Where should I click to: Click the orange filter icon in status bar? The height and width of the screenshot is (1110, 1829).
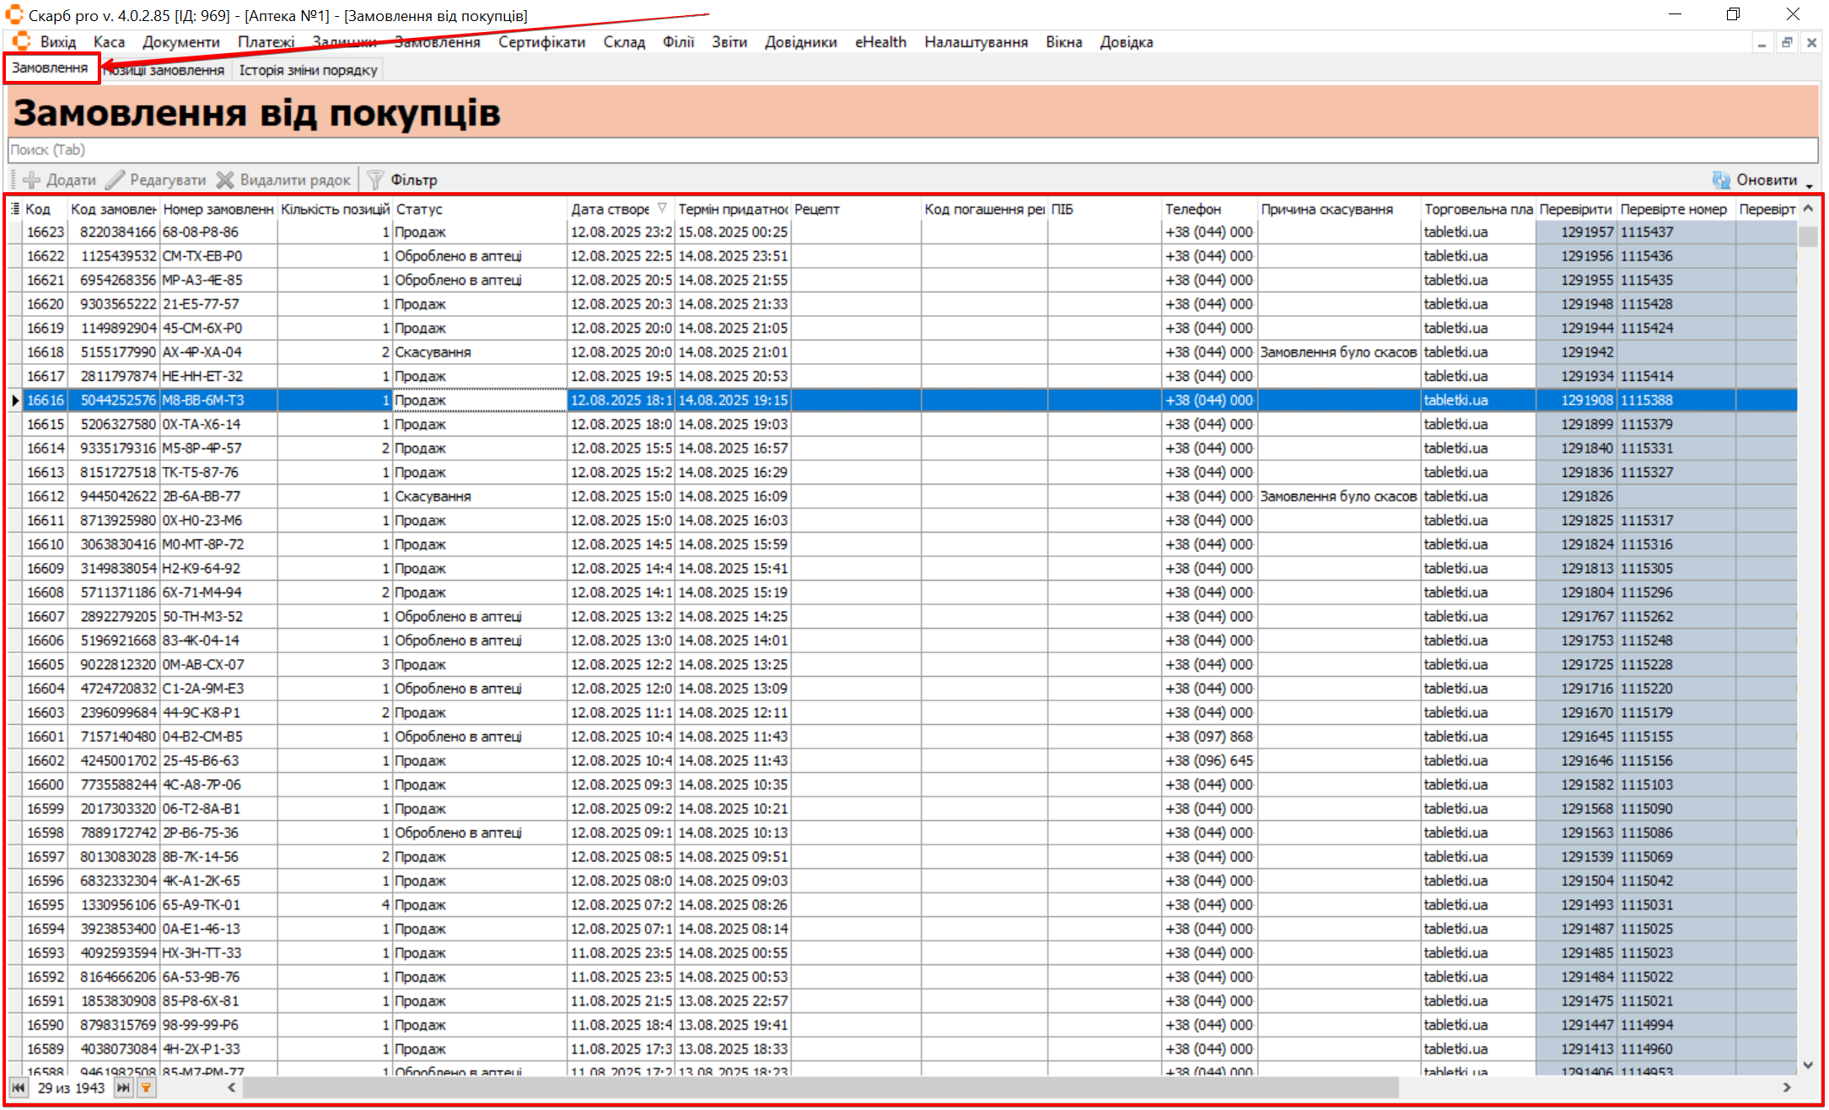click(x=146, y=1087)
